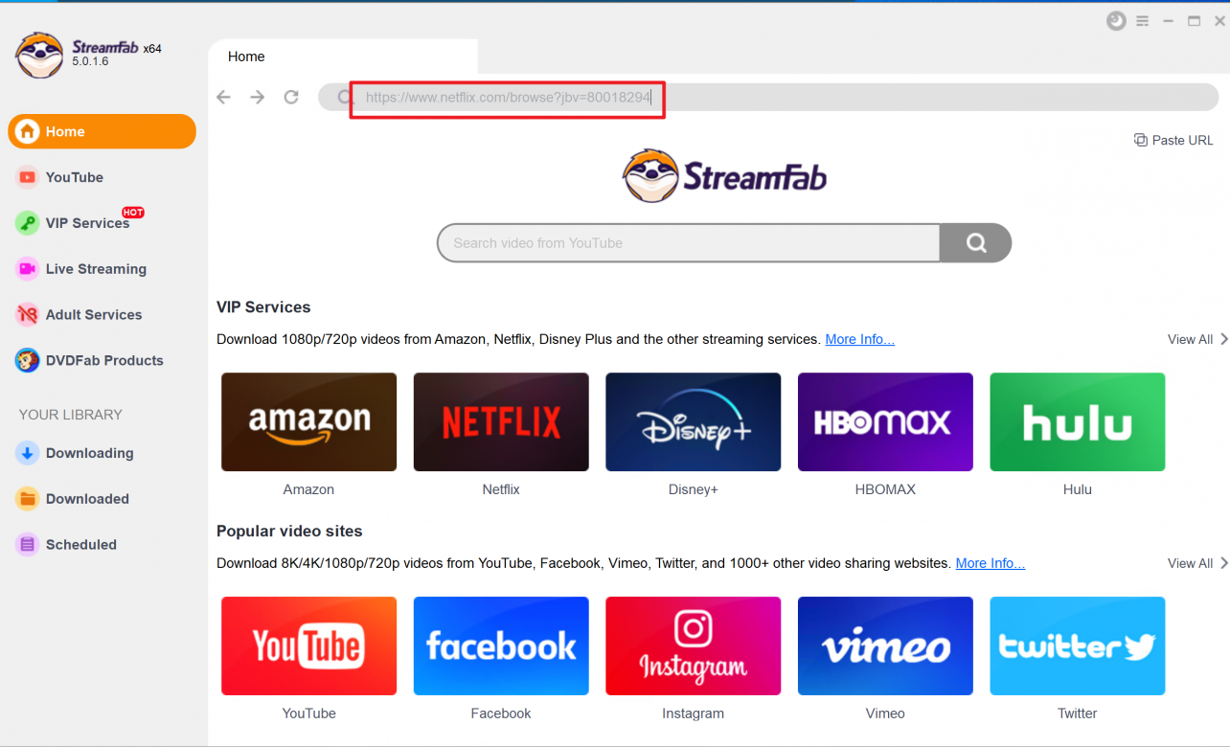The image size is (1230, 747).
Task: Click the Paste URL button
Action: pos(1173,140)
